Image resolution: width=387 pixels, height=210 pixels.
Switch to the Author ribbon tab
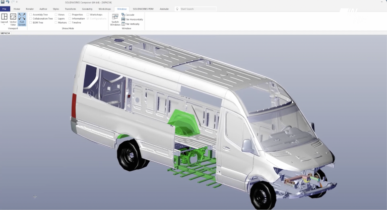pyautogui.click(x=43, y=9)
